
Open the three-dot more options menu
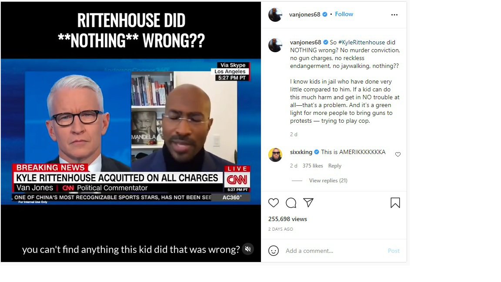point(394,15)
